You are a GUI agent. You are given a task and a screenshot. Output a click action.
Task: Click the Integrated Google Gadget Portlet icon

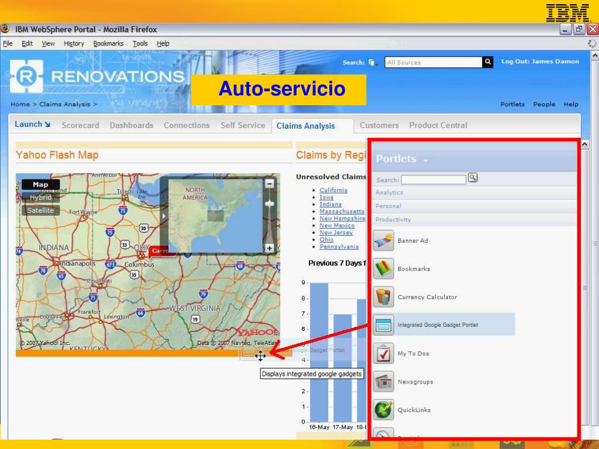pos(383,325)
